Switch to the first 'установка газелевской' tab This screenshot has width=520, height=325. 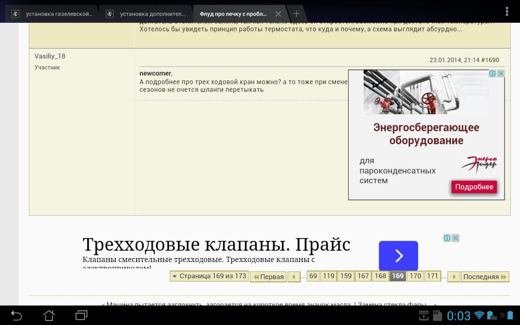pyautogui.click(x=53, y=14)
